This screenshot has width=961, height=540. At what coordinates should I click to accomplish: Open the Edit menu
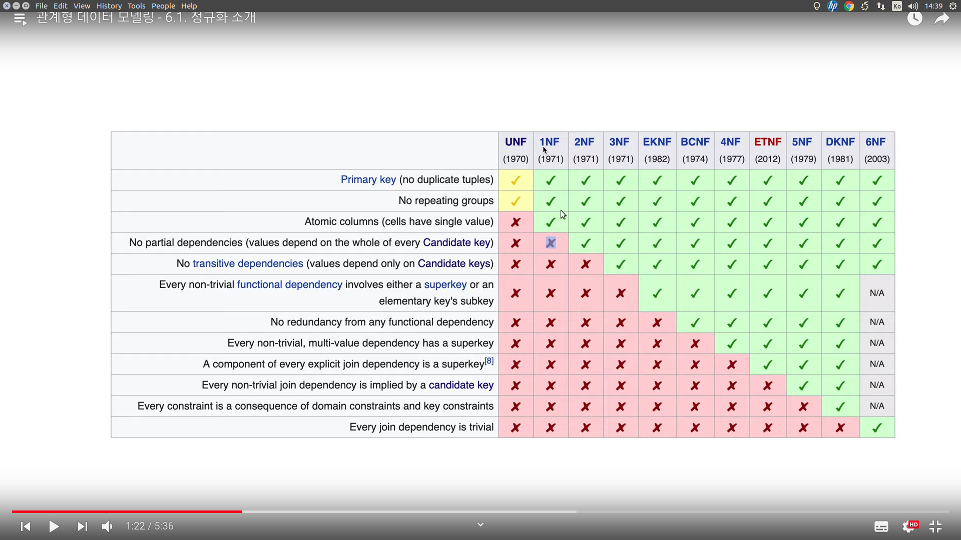click(60, 6)
